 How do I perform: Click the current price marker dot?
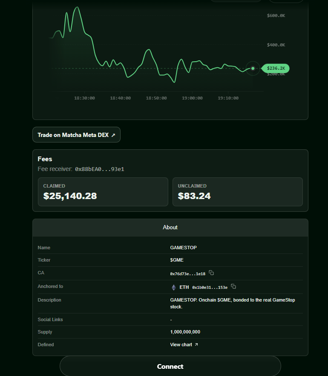(x=253, y=68)
